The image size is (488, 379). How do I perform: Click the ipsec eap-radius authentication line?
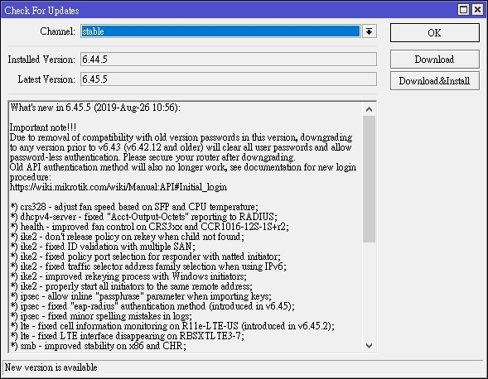coord(152,306)
